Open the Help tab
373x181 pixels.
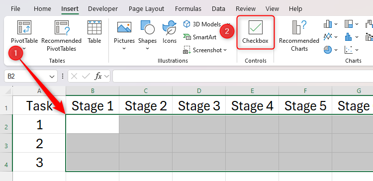(295, 9)
